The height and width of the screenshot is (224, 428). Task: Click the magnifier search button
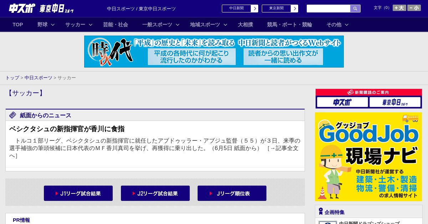coord(355,9)
